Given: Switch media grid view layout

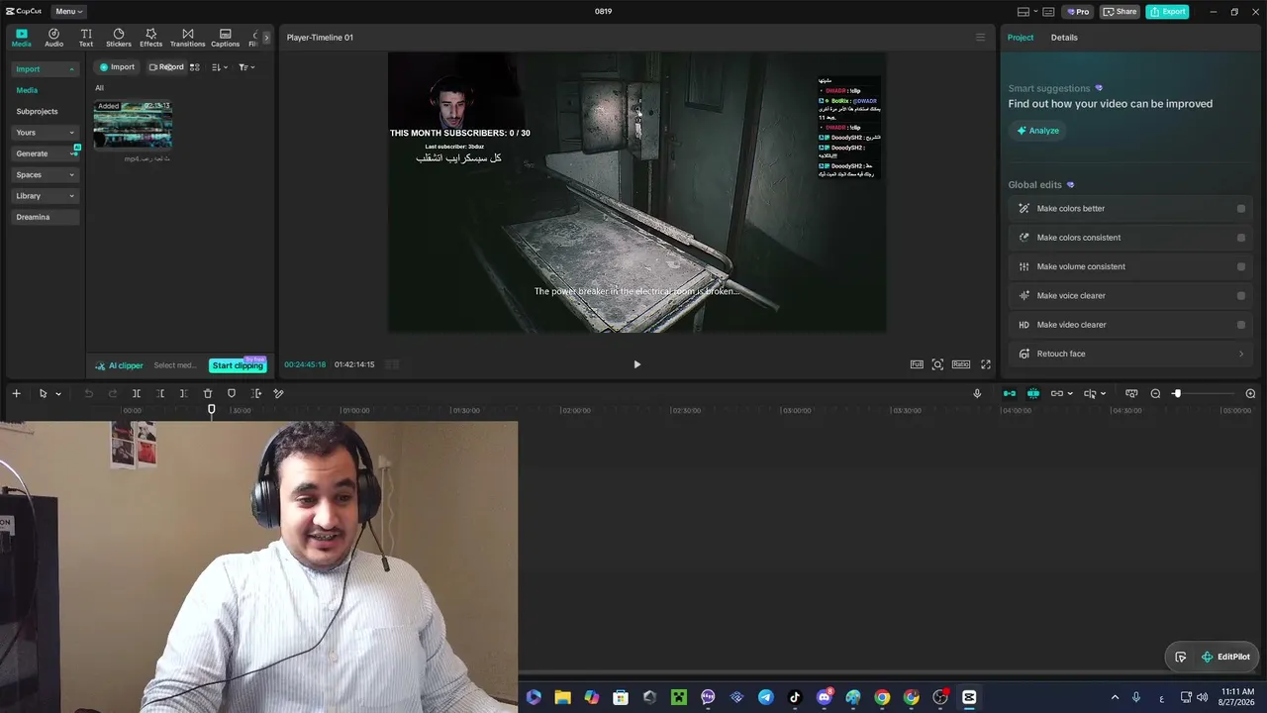Looking at the screenshot, I should (x=195, y=67).
